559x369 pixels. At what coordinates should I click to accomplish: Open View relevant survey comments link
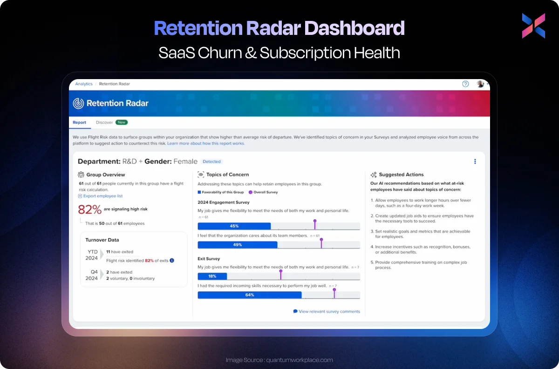(329, 311)
